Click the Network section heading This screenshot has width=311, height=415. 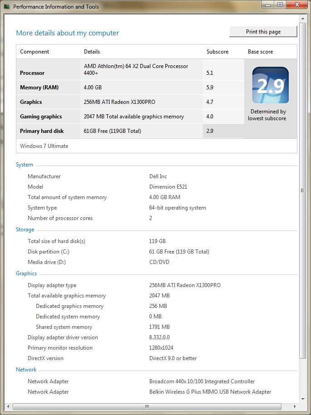(26, 370)
